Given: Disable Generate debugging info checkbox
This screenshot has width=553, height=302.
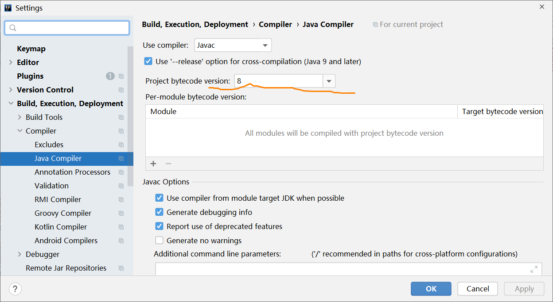Looking at the screenshot, I should coord(160,212).
